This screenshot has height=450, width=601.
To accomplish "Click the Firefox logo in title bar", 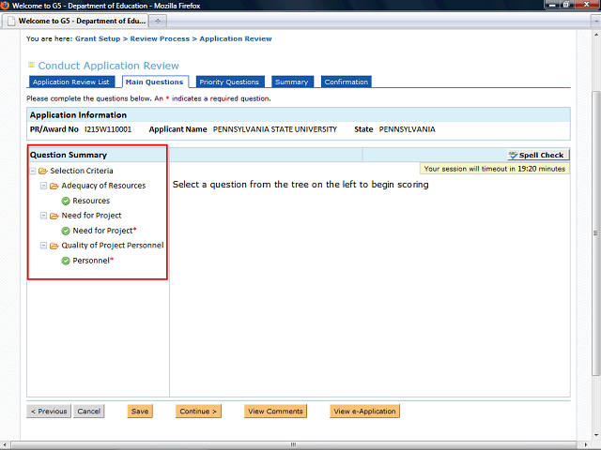I will [x=5, y=6].
